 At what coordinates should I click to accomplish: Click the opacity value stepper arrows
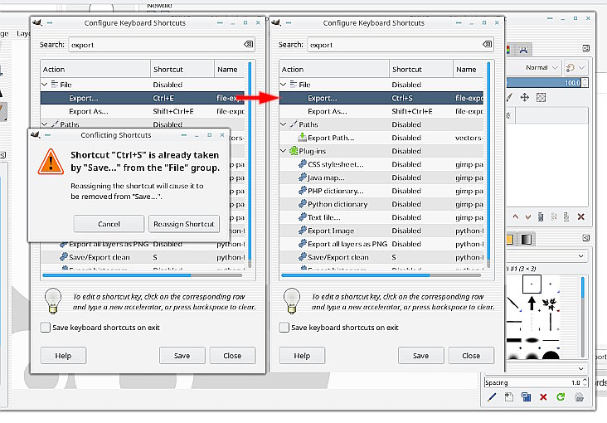coord(585,82)
